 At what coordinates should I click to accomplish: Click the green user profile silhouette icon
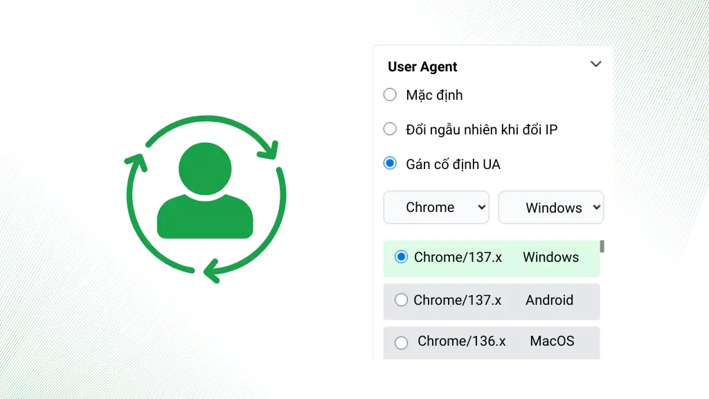pyautogui.click(x=205, y=190)
